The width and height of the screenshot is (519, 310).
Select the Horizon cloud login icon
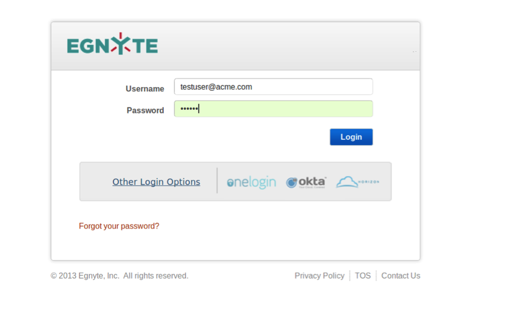[357, 182]
